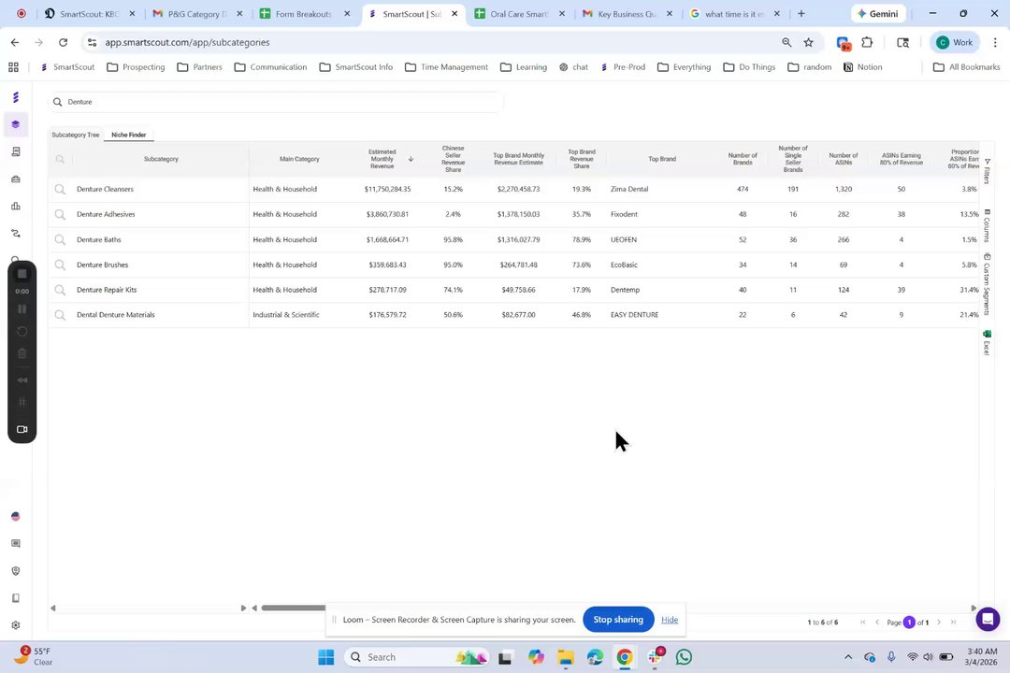
Task: Click the Denture search input field
Action: tap(276, 102)
